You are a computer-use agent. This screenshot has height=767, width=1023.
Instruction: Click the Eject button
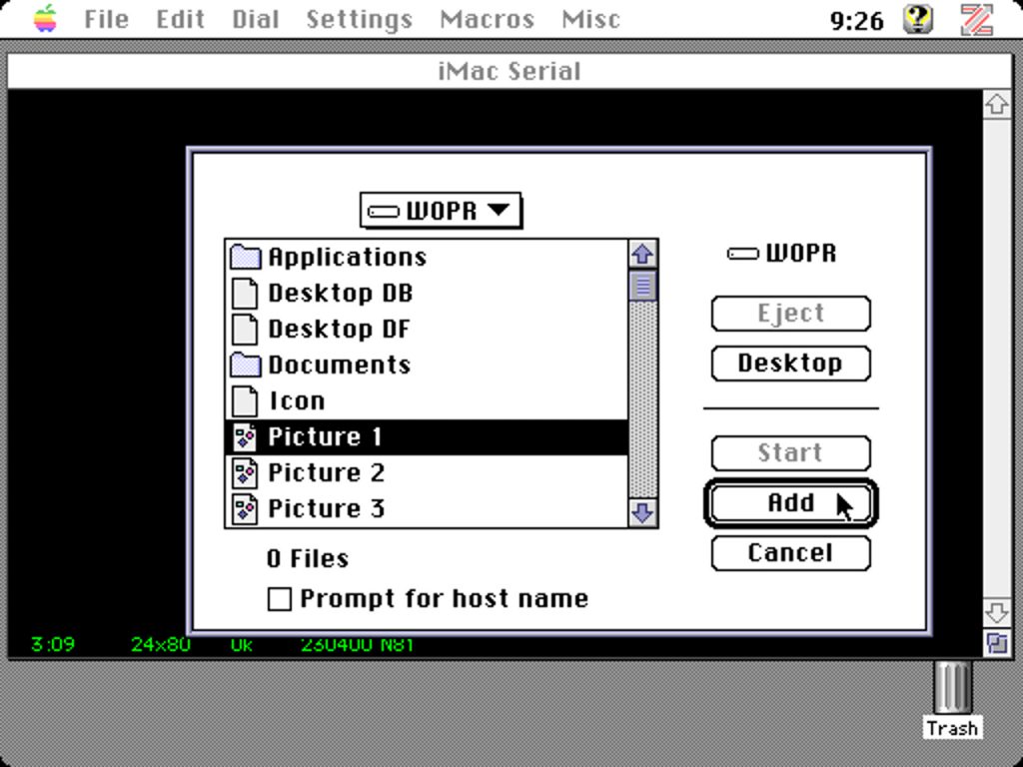[791, 314]
